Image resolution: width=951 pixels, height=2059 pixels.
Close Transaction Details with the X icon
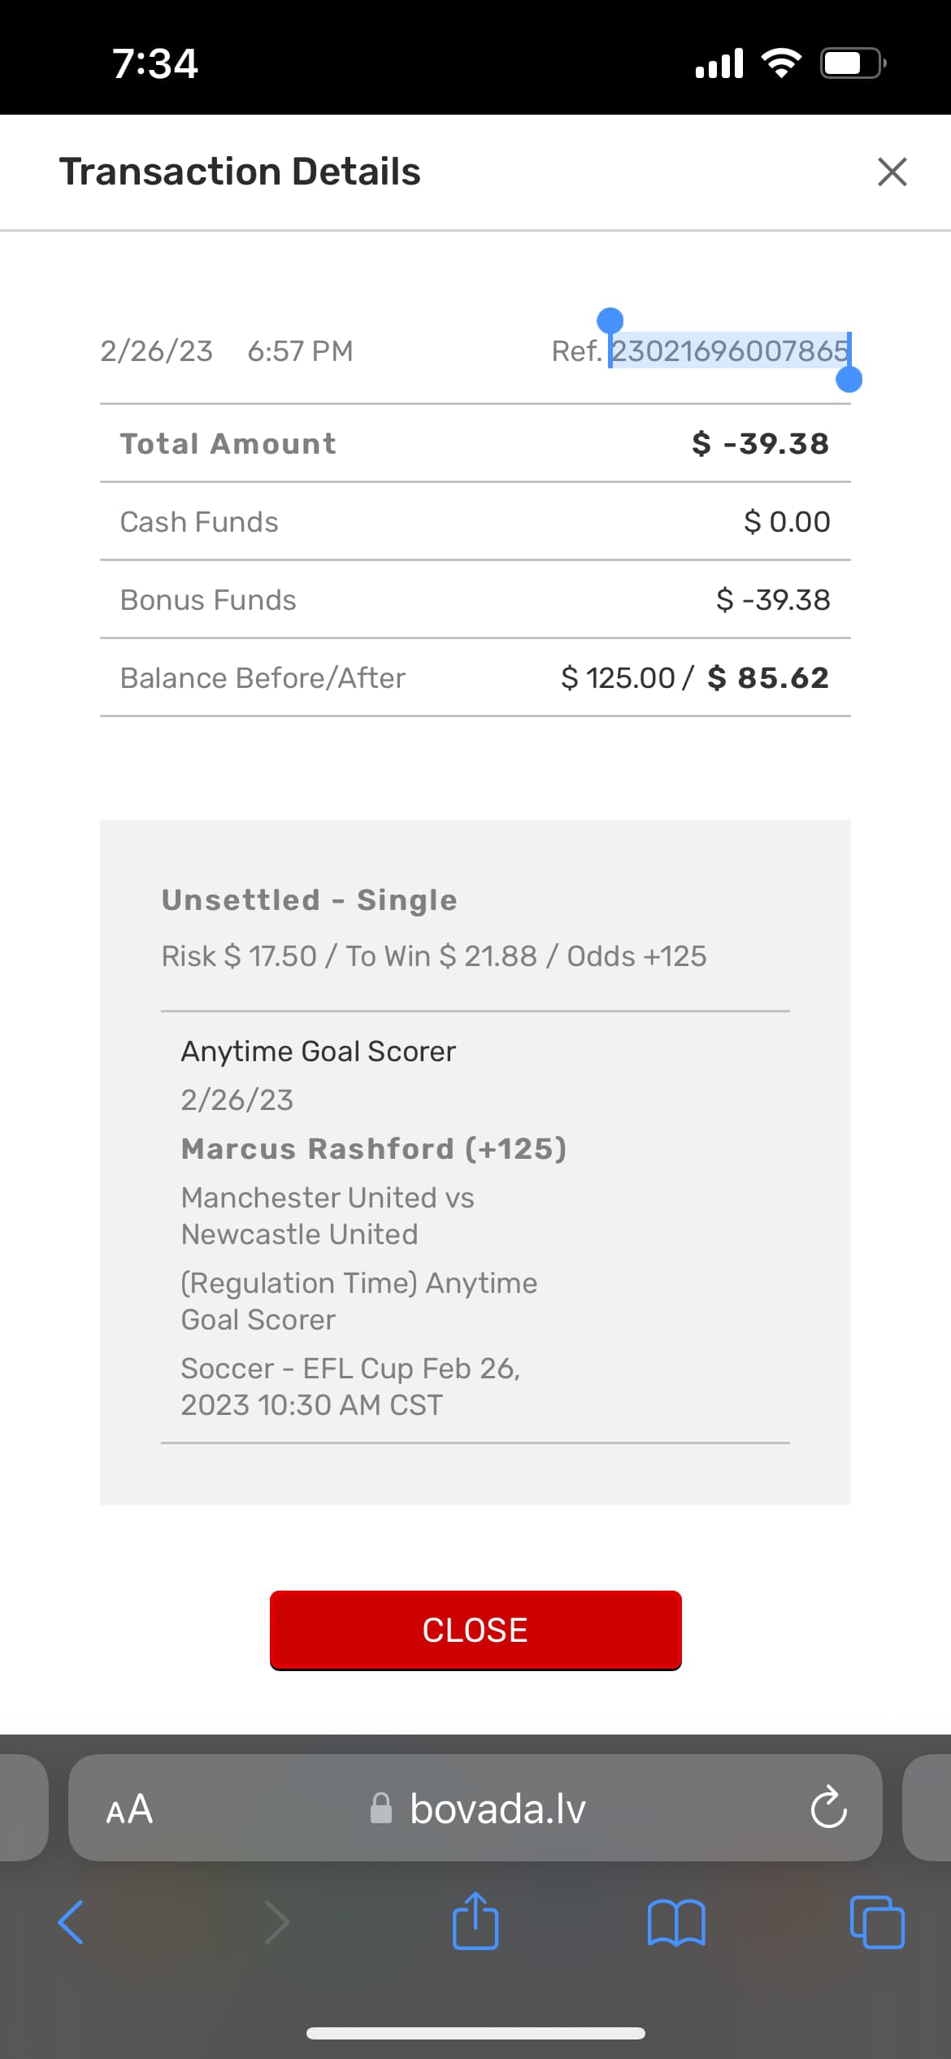pos(892,172)
